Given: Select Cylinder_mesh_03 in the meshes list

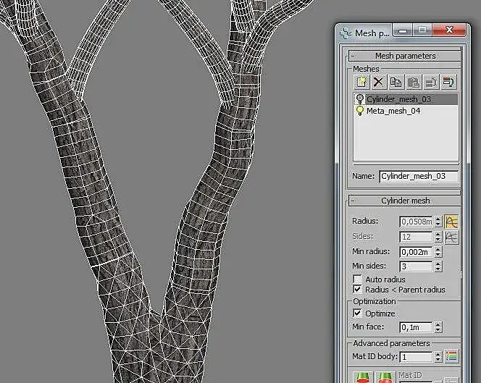Looking at the screenshot, I should pyautogui.click(x=406, y=99).
